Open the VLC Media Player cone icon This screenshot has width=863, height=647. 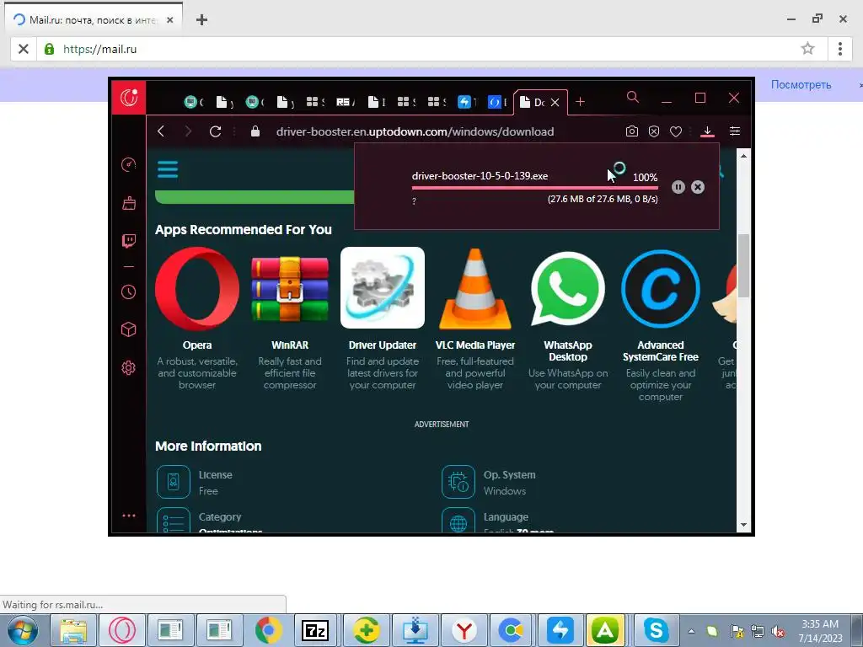475,288
